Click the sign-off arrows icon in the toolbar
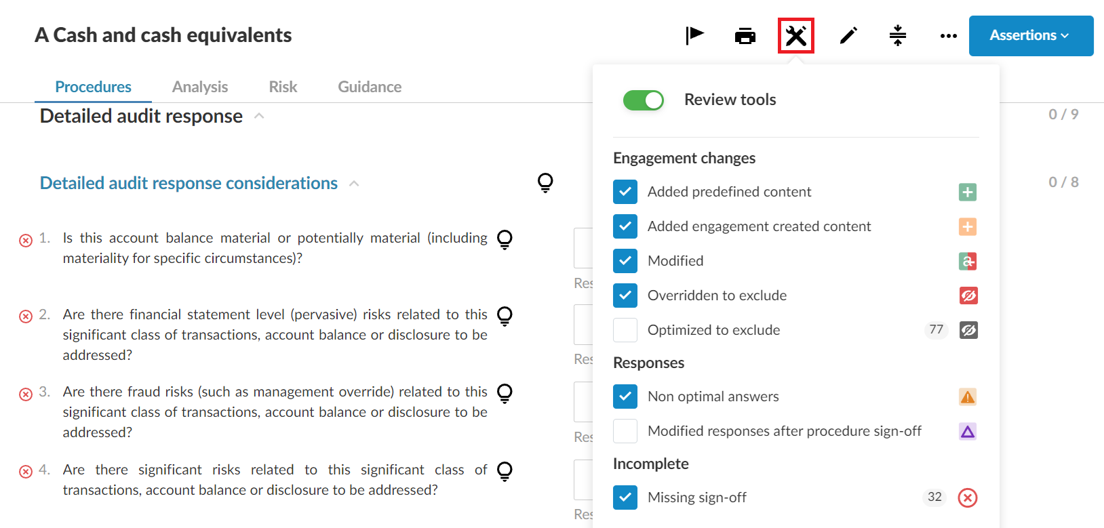This screenshot has width=1104, height=528. click(897, 36)
